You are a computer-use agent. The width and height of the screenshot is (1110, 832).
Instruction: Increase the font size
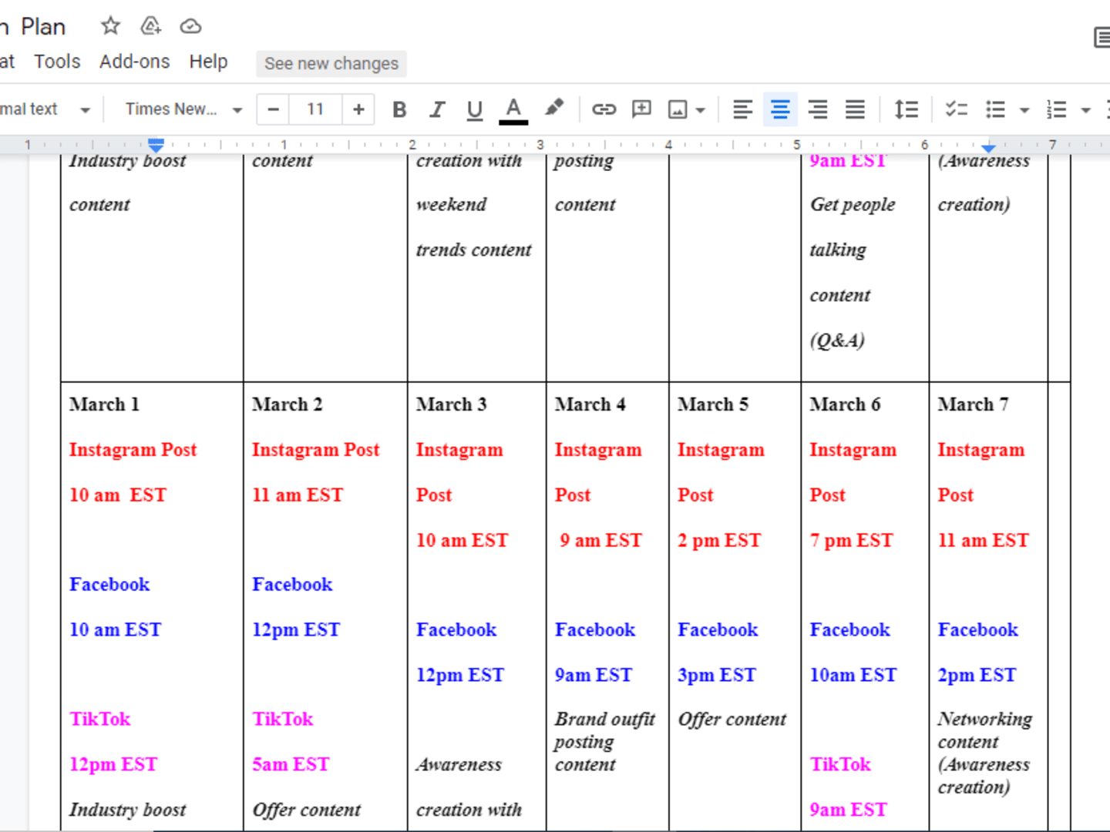click(x=358, y=109)
